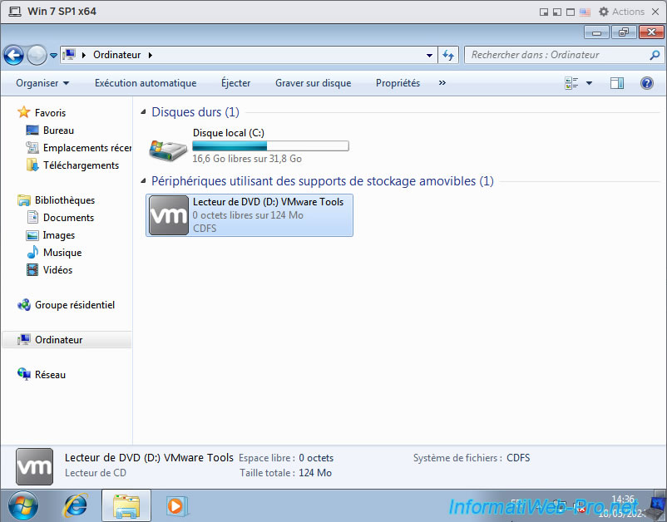This screenshot has width=667, height=522.
Task: Collapse the Disques durs group
Action: pos(145,112)
